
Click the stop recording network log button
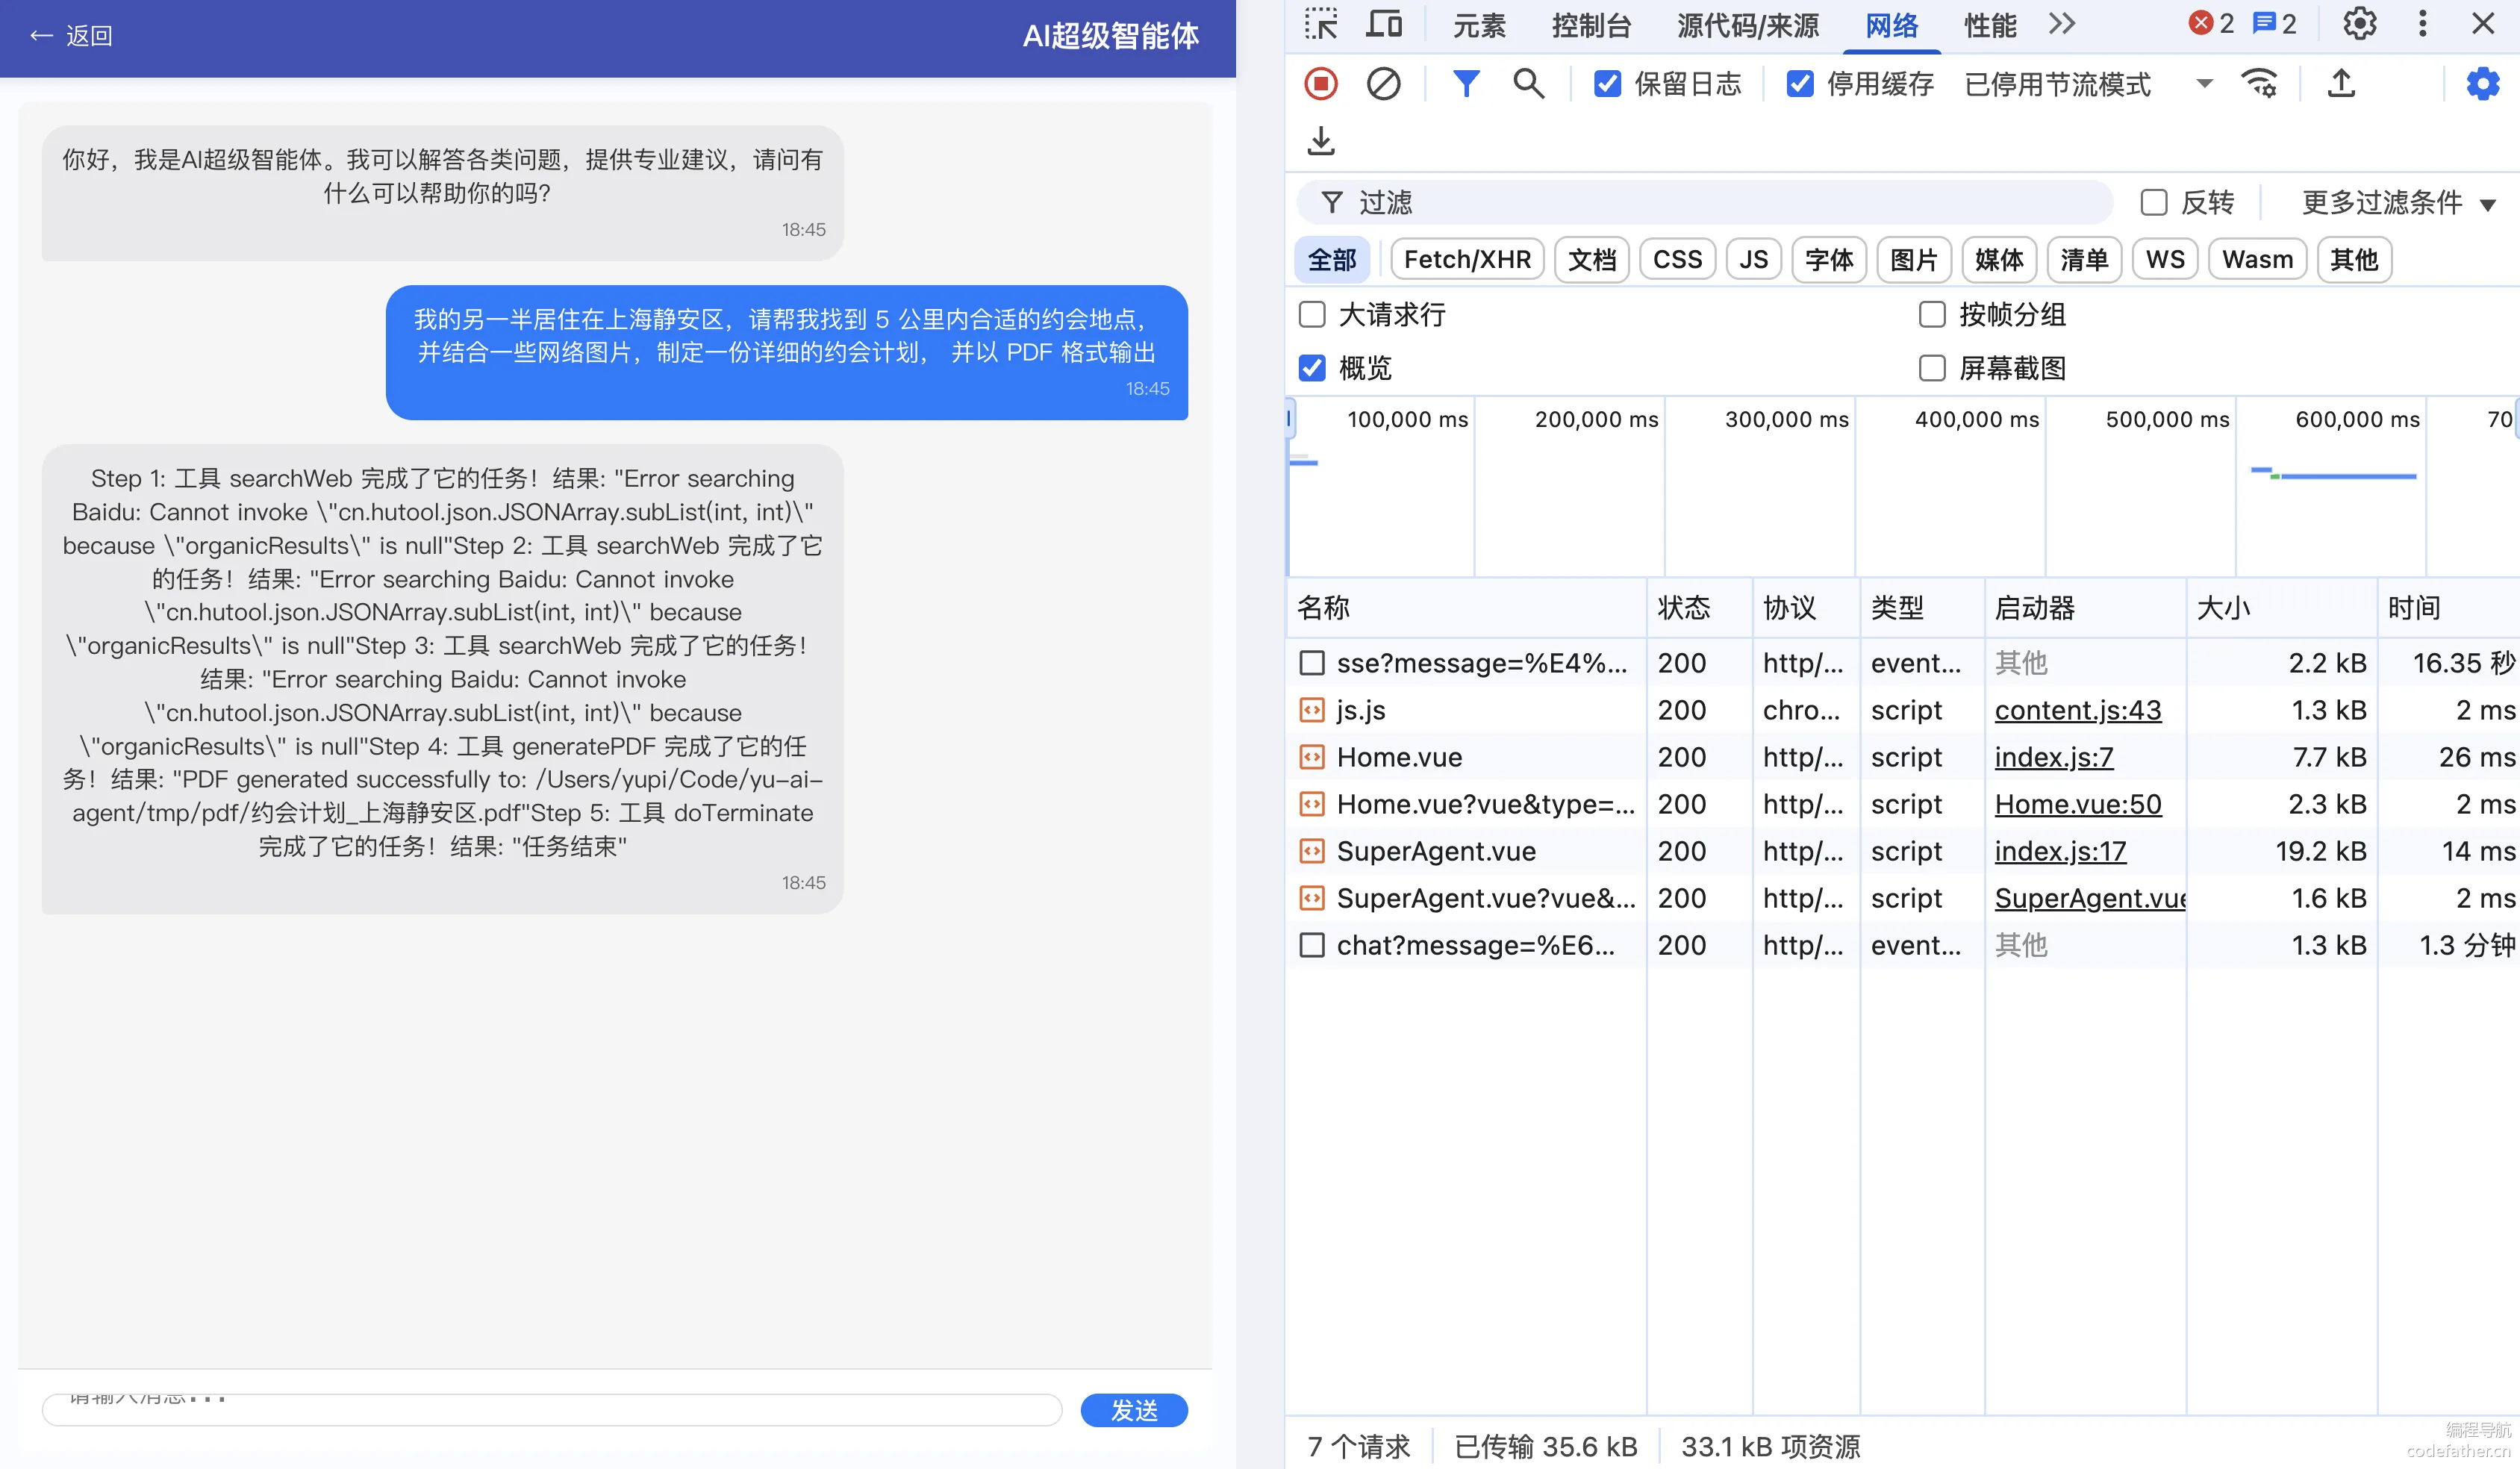[1321, 84]
